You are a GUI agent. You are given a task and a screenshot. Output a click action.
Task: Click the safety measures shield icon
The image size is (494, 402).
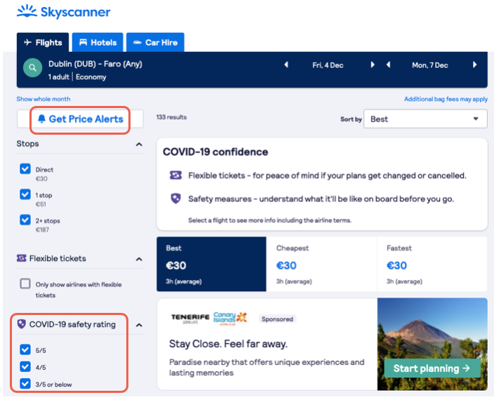click(175, 199)
